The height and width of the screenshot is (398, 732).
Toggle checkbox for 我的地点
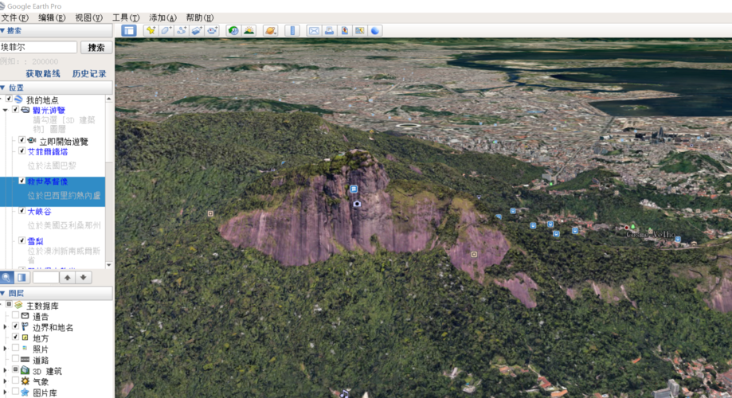click(x=9, y=99)
